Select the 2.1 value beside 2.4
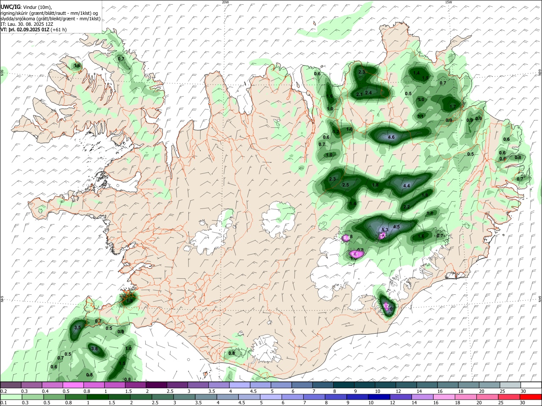The image size is (542, 406). click(359, 94)
